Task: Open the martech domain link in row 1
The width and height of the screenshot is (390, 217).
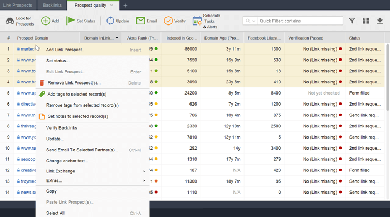Action: (28, 49)
